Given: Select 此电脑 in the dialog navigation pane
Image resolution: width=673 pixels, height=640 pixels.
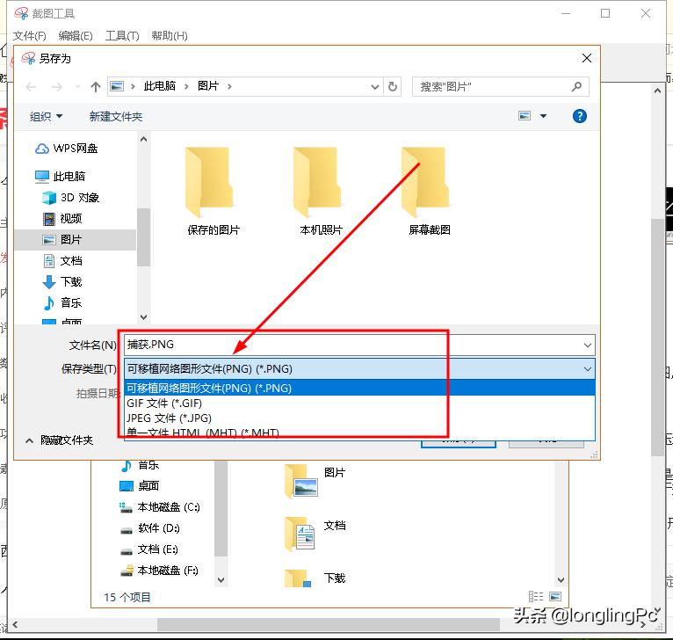Looking at the screenshot, I should [60, 177].
